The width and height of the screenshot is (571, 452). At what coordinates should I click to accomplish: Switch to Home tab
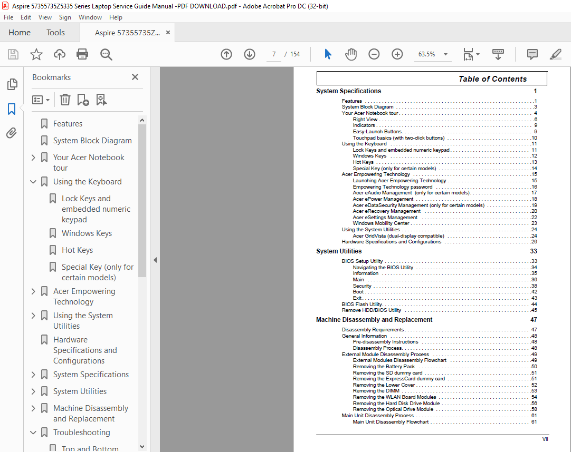(20, 32)
